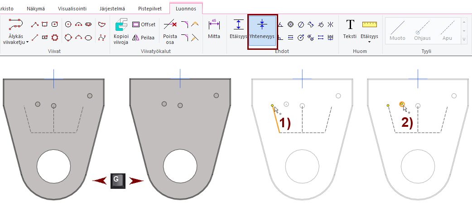Open the Visualisointi tab
Image resolution: width=472 pixels, height=211 pixels.
click(72, 8)
